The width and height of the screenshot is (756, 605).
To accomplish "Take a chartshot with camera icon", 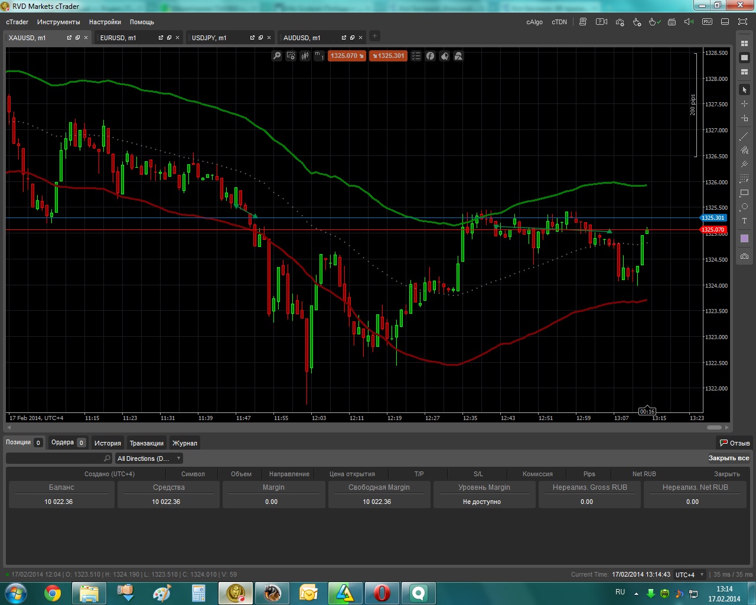I will tap(744, 256).
